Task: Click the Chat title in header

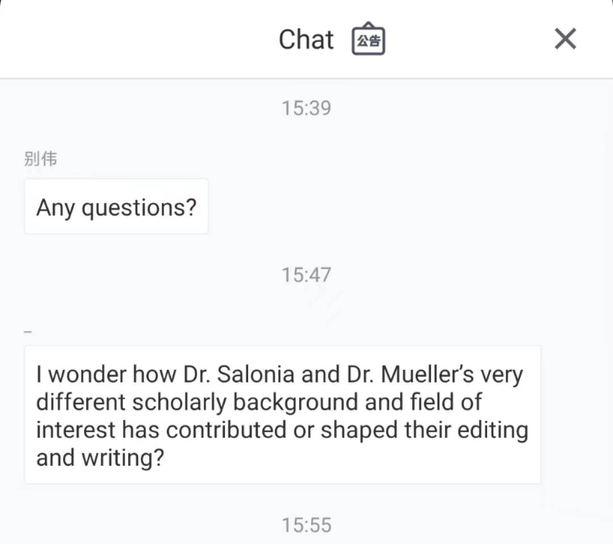Action: [306, 40]
